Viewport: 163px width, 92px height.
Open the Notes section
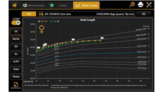(16, 77)
